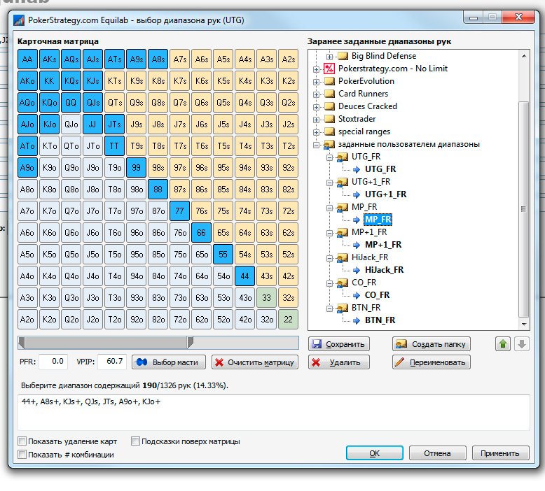Click the 'Выбор масти' suit selection button
This screenshot has height=491, width=545.
point(169,362)
